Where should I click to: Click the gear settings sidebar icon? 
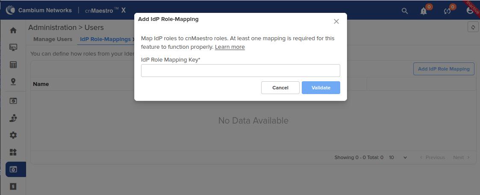pos(13,135)
